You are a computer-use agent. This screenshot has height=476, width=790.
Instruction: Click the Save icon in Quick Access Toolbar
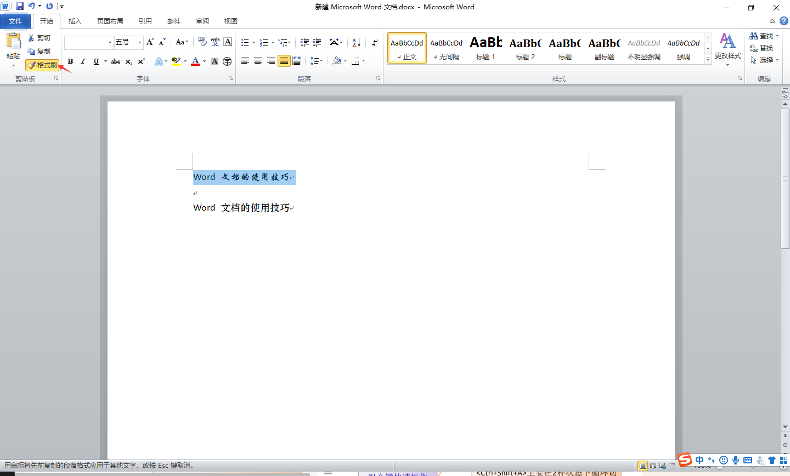pos(20,6)
